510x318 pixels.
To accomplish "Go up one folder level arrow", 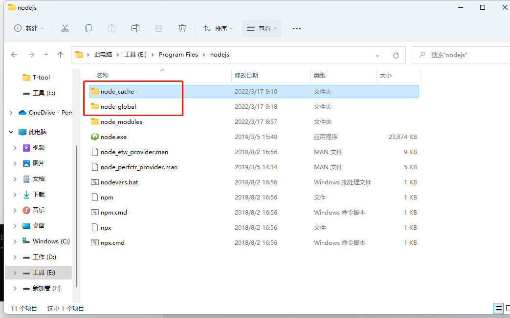I will [x=60, y=55].
